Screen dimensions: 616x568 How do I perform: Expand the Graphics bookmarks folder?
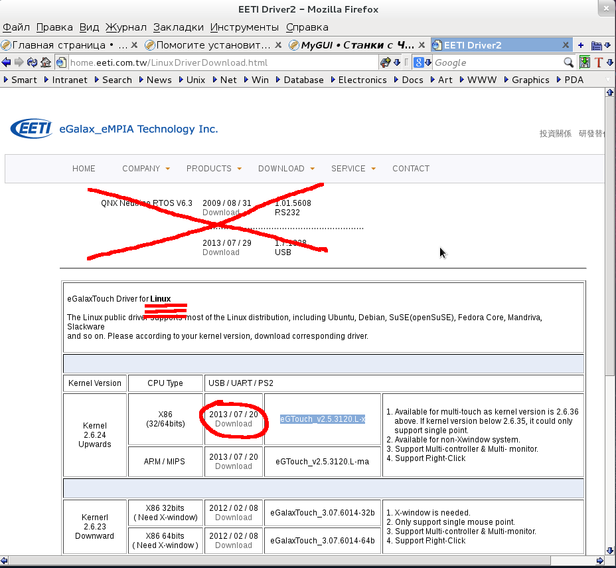click(527, 80)
